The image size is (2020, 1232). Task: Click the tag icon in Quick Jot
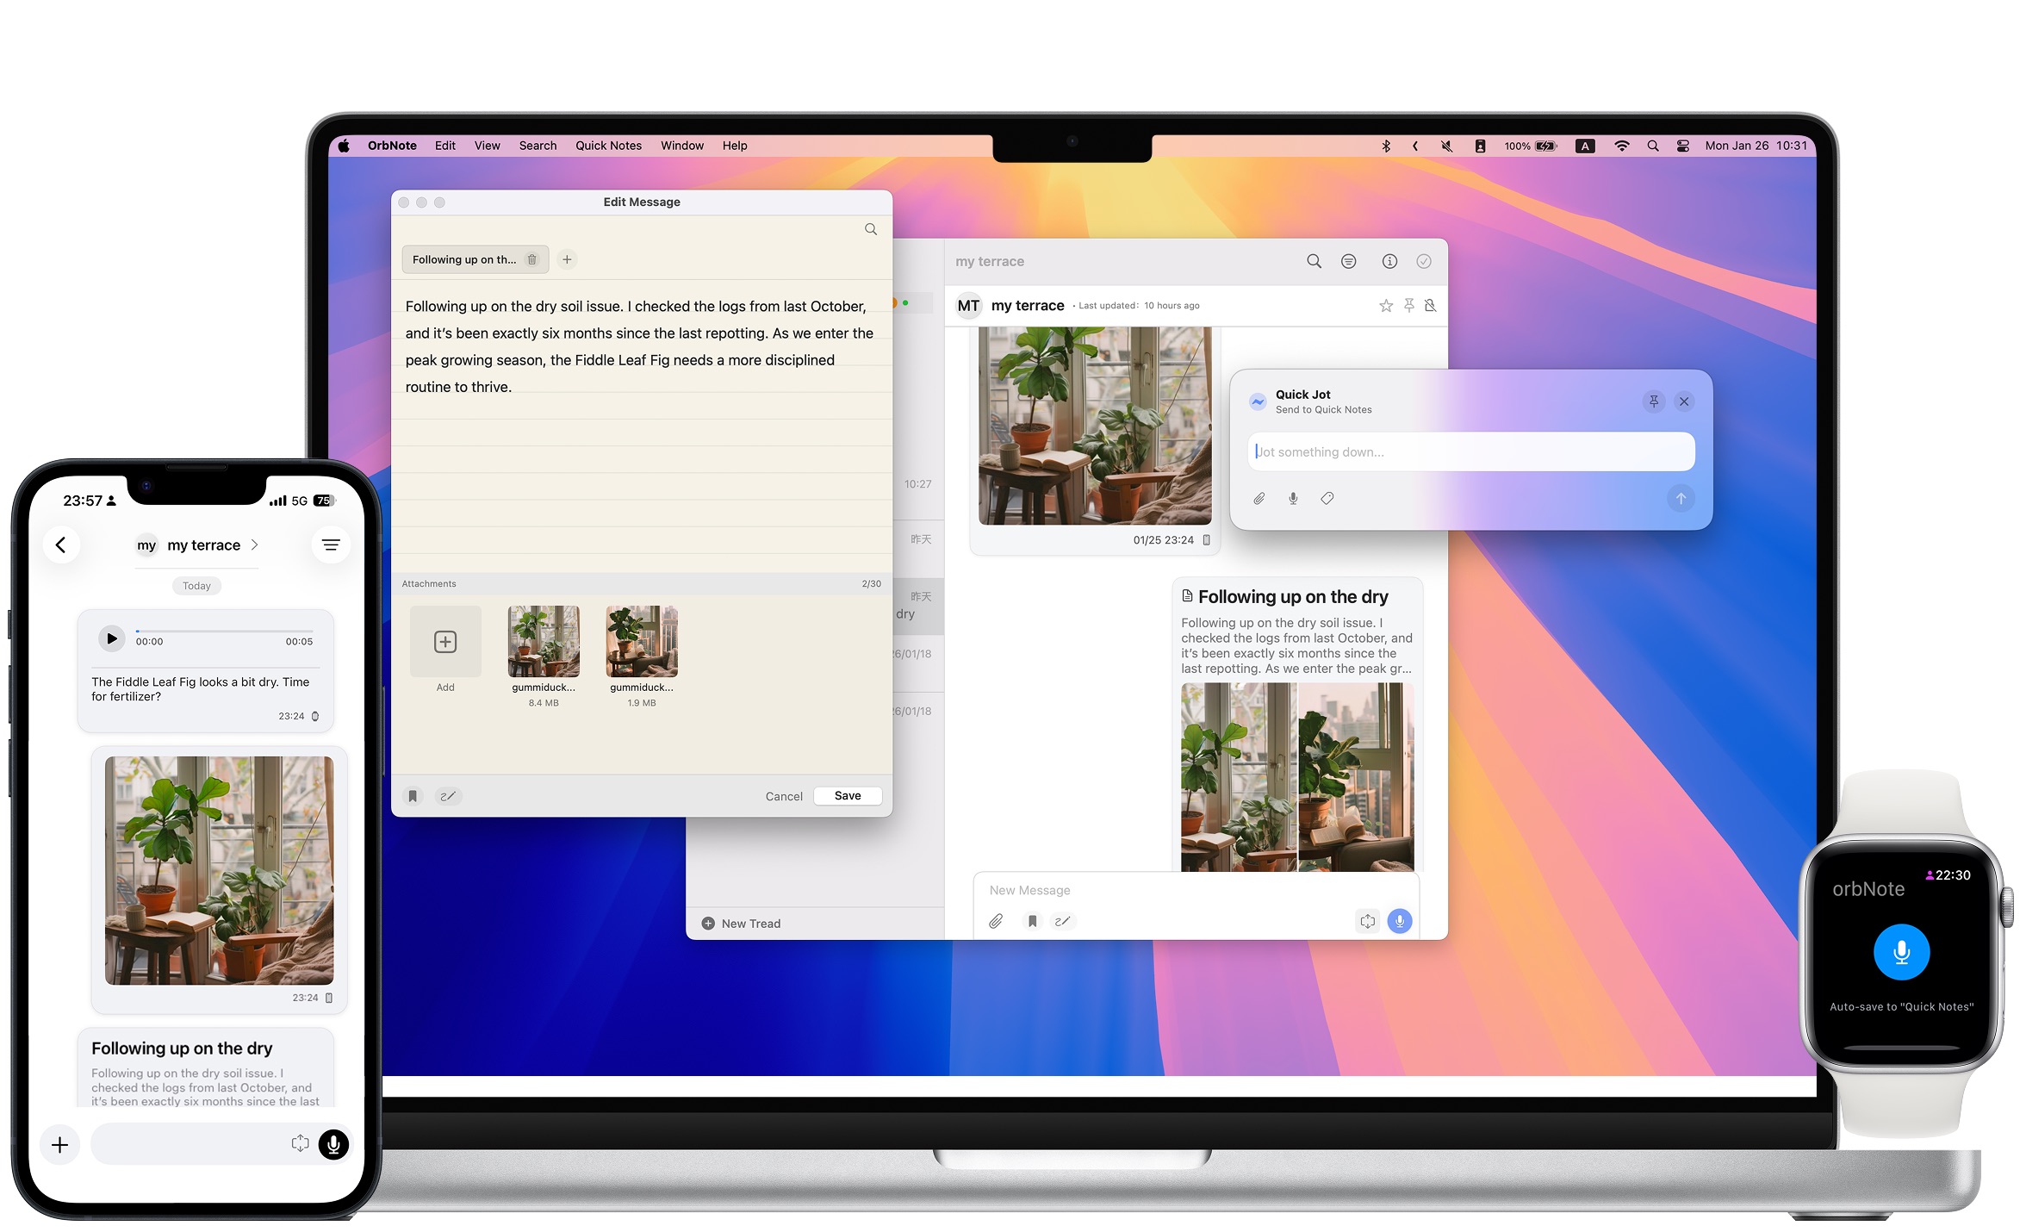pos(1327,498)
